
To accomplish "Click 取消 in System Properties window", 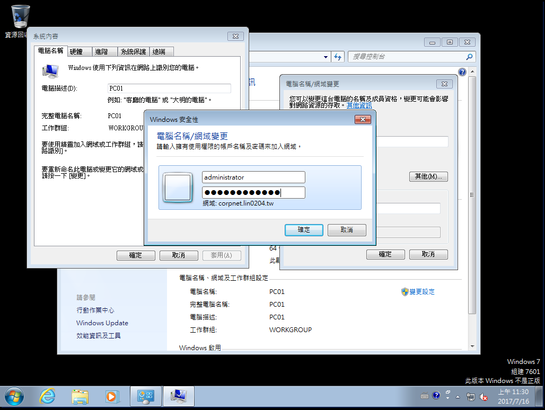I will tap(179, 255).
